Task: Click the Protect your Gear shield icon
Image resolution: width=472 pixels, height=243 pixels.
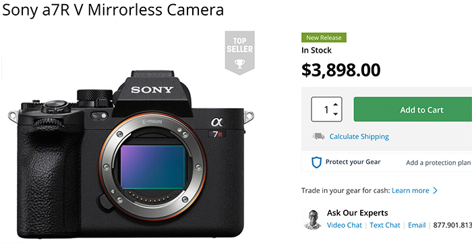Action: [x=316, y=162]
